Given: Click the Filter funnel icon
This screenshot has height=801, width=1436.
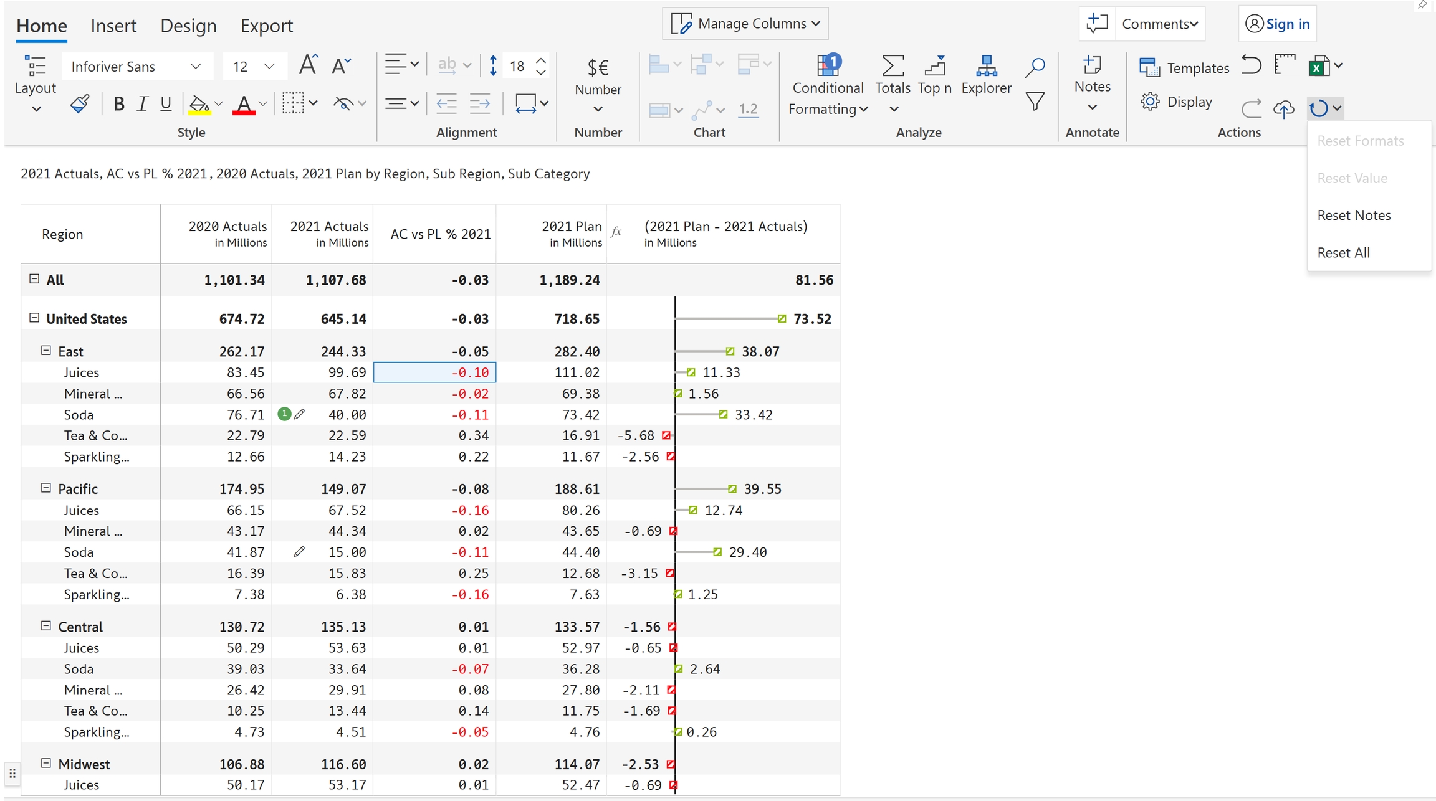Looking at the screenshot, I should click(x=1035, y=102).
